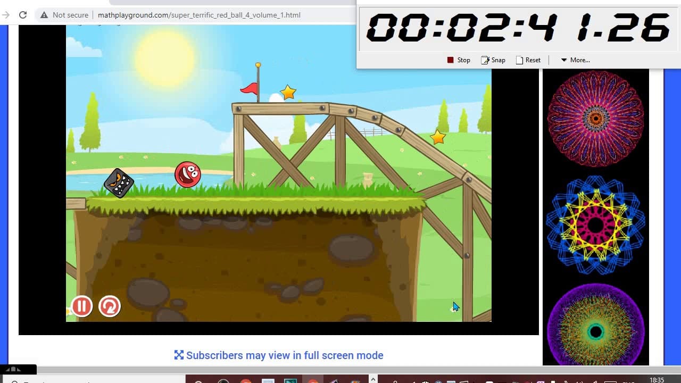
Task: Open the stopwatch More... dropdown
Action: click(x=575, y=60)
